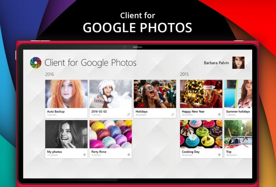Click the Party Rime album title
Image resolution: width=276 pixels, height=187 pixels.
point(99,152)
